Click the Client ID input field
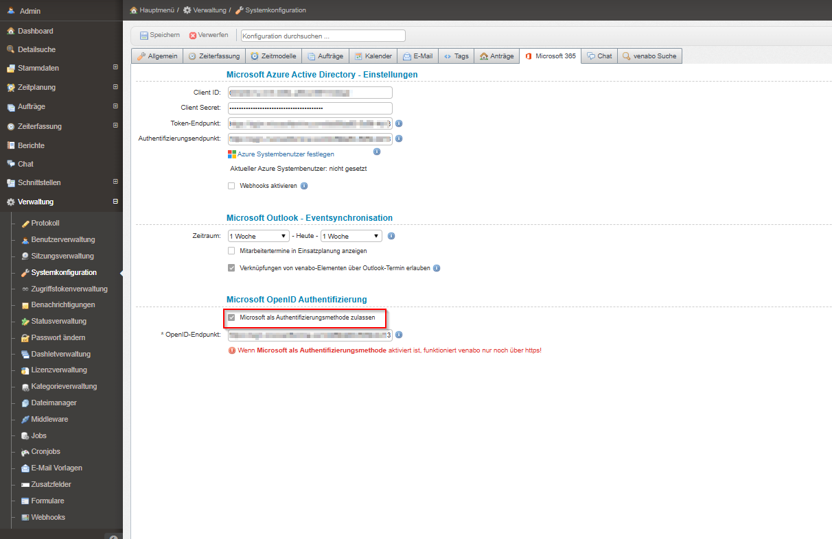Viewport: 832px width, 539px height. (310, 93)
